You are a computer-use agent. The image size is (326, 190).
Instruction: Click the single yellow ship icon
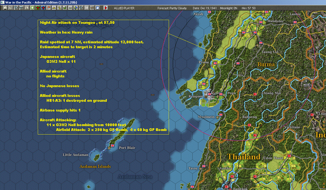tap(54, 8)
